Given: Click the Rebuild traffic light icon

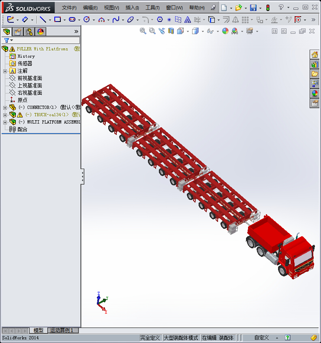Looking at the screenshot, I should [x=268, y=8].
